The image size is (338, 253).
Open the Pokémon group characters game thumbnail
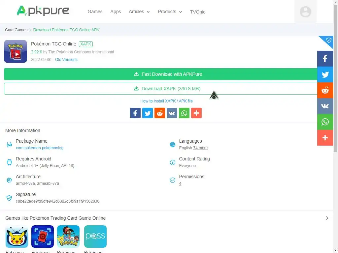pyautogui.click(x=68, y=237)
